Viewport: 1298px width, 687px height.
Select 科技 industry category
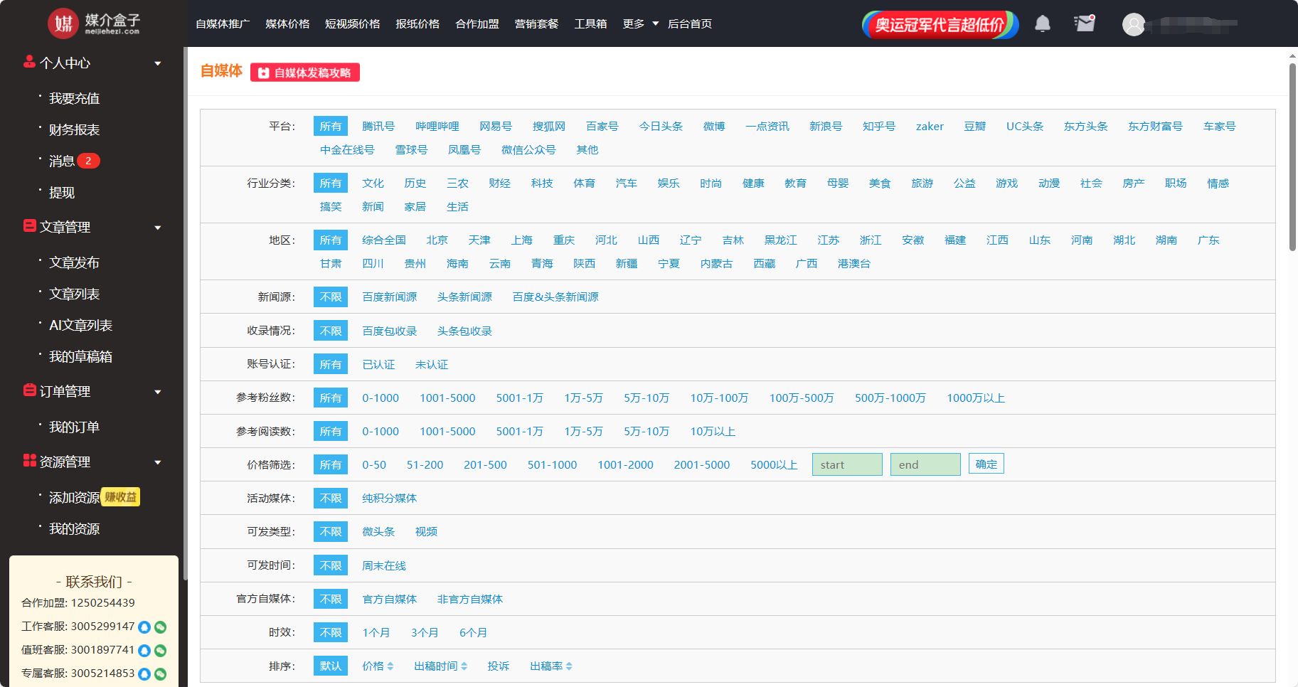click(542, 183)
